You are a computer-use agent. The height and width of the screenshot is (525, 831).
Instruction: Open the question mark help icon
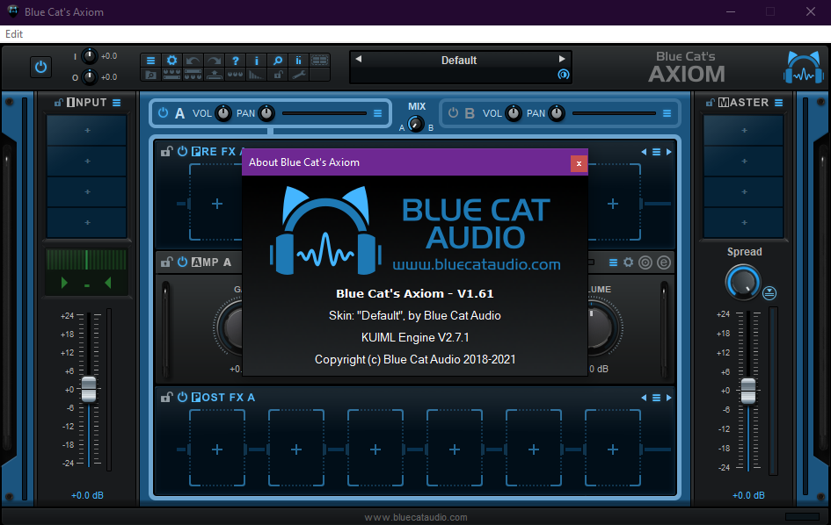(x=236, y=61)
